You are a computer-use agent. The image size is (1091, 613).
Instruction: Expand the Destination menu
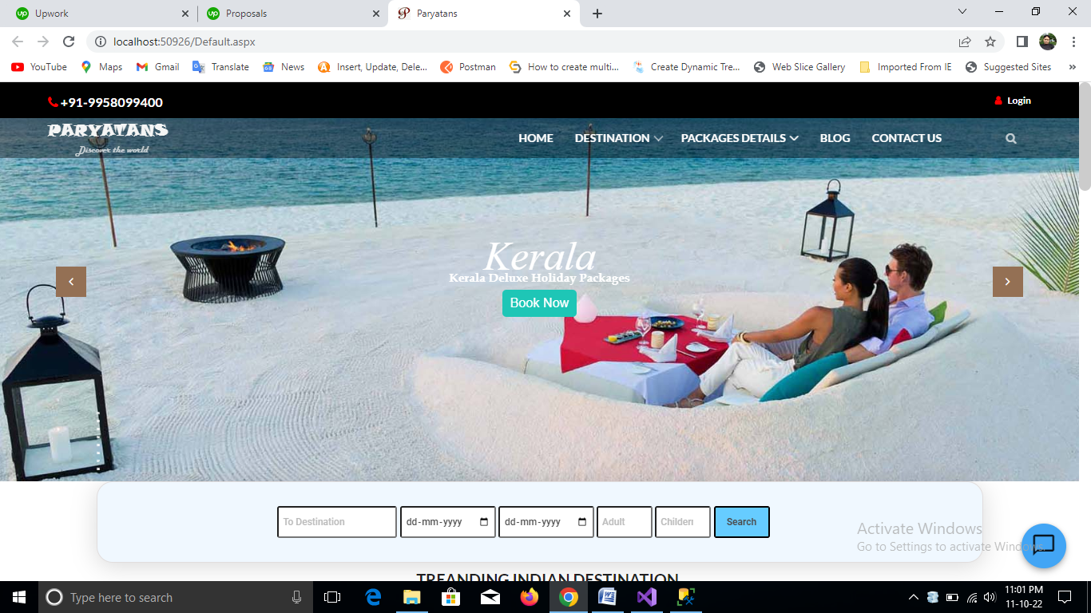pyautogui.click(x=618, y=138)
